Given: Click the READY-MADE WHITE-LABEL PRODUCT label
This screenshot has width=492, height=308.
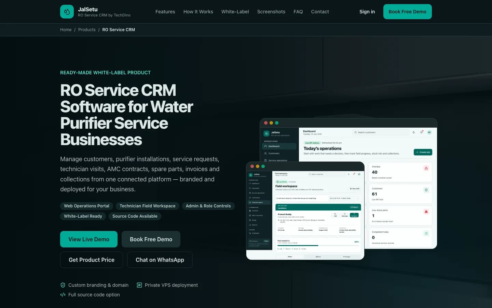Looking at the screenshot, I should [105, 73].
